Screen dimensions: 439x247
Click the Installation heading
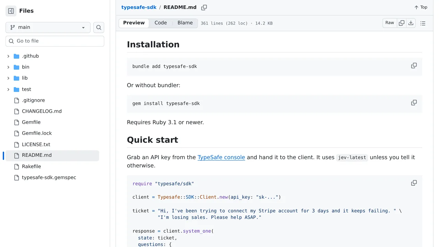coord(153,45)
